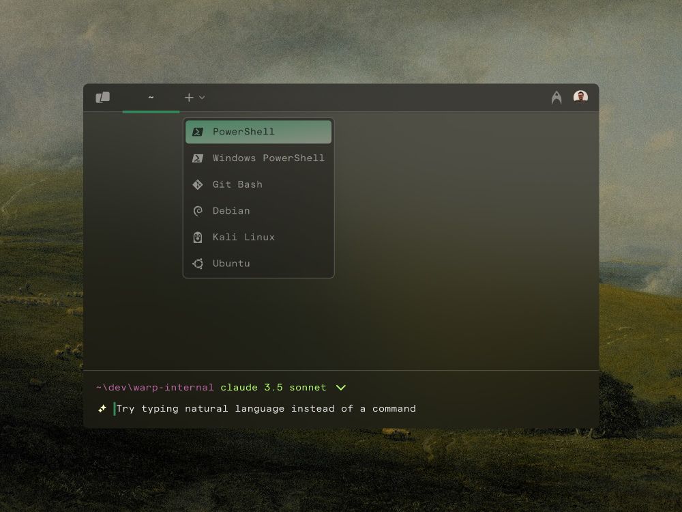
Task: Expand the model selector chevron
Action: [340, 388]
